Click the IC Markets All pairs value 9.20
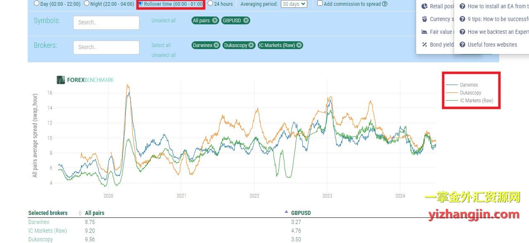529x243 pixels. tap(90, 231)
